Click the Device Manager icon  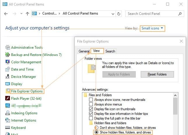point(8,77)
